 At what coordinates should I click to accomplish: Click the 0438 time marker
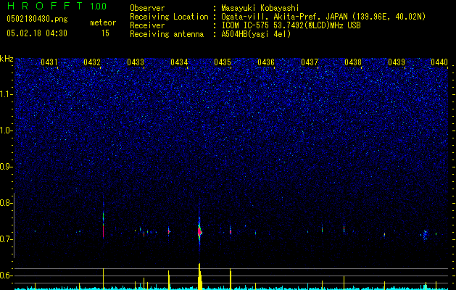(353, 62)
